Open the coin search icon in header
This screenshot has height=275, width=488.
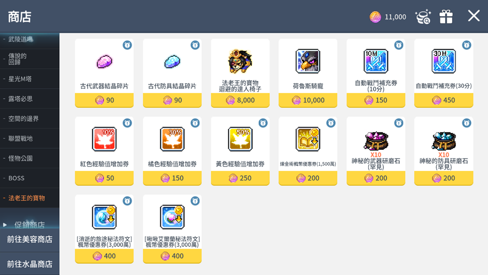tap(423, 17)
